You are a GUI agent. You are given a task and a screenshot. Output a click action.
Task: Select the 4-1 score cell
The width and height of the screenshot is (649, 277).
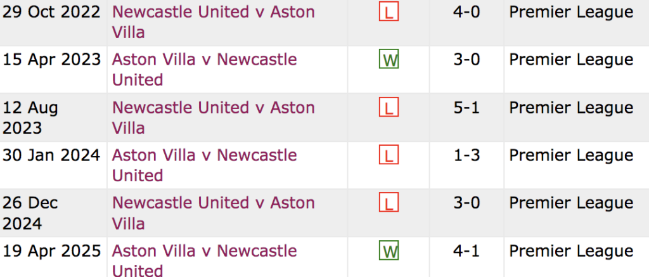point(466,251)
